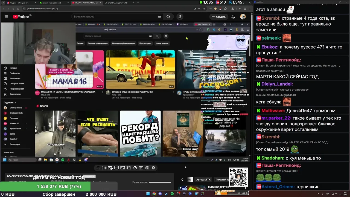Toggle ambient sound icon in player toolbar
The height and width of the screenshot is (197, 350).
click(104, 168)
